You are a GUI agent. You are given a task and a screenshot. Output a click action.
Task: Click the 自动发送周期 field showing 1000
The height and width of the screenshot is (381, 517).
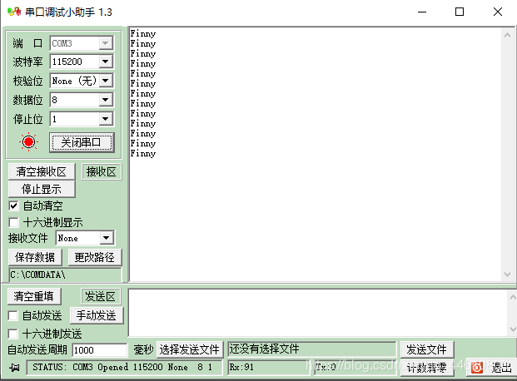(100, 350)
